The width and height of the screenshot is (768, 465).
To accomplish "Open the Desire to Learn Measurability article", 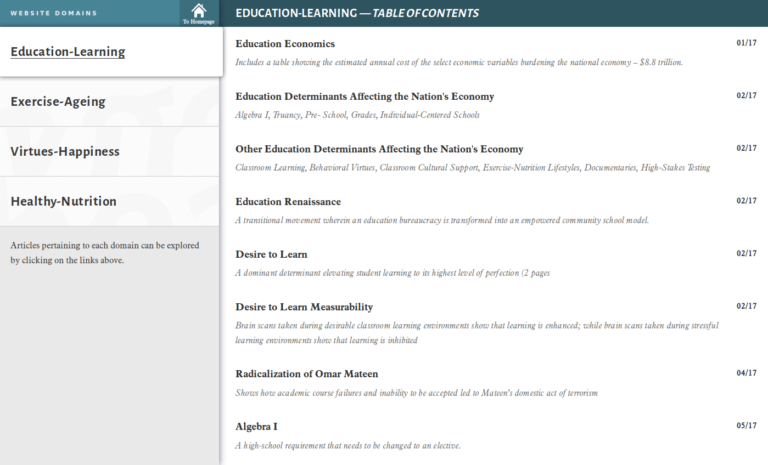I will click(304, 307).
